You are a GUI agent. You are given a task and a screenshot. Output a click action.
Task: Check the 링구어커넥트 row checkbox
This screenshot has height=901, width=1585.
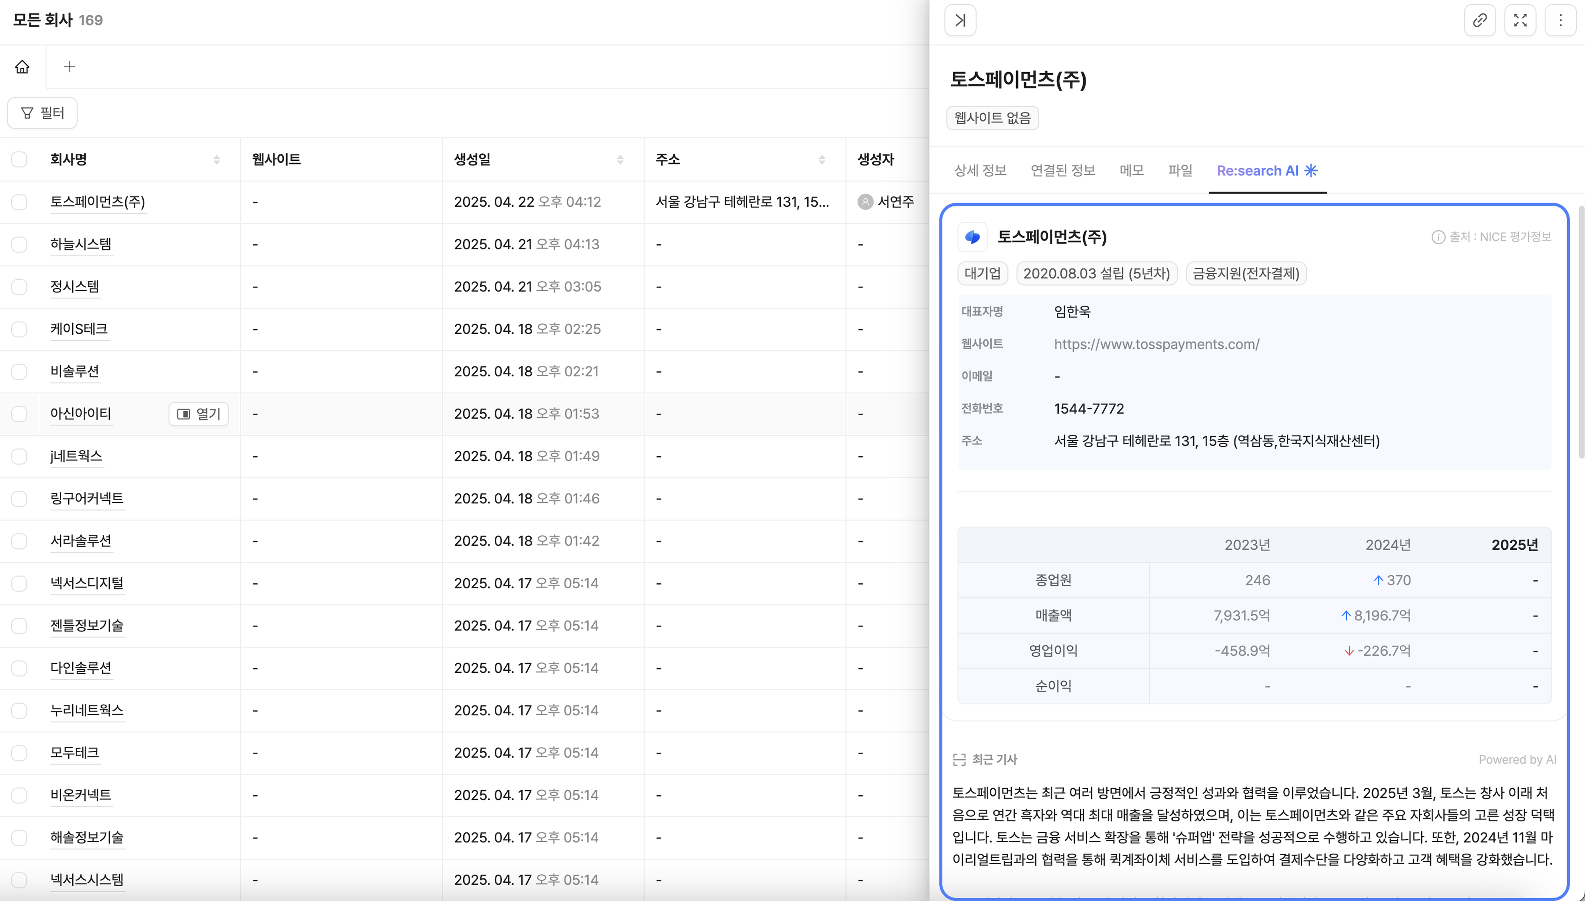19,498
